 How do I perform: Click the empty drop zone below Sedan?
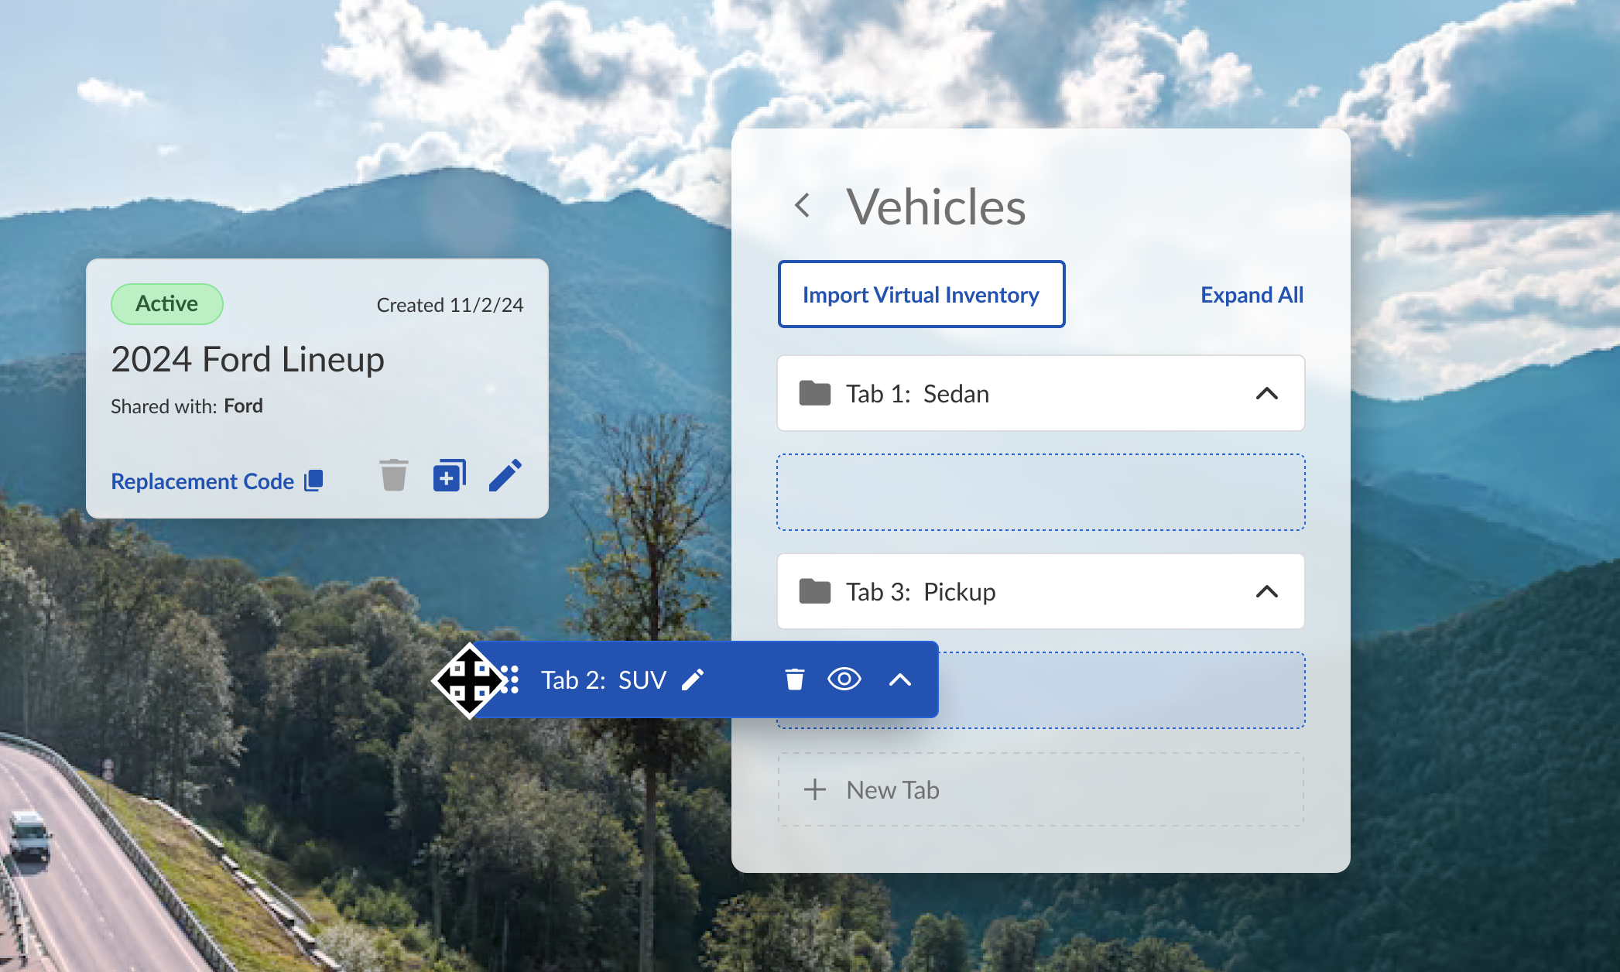tap(1040, 492)
